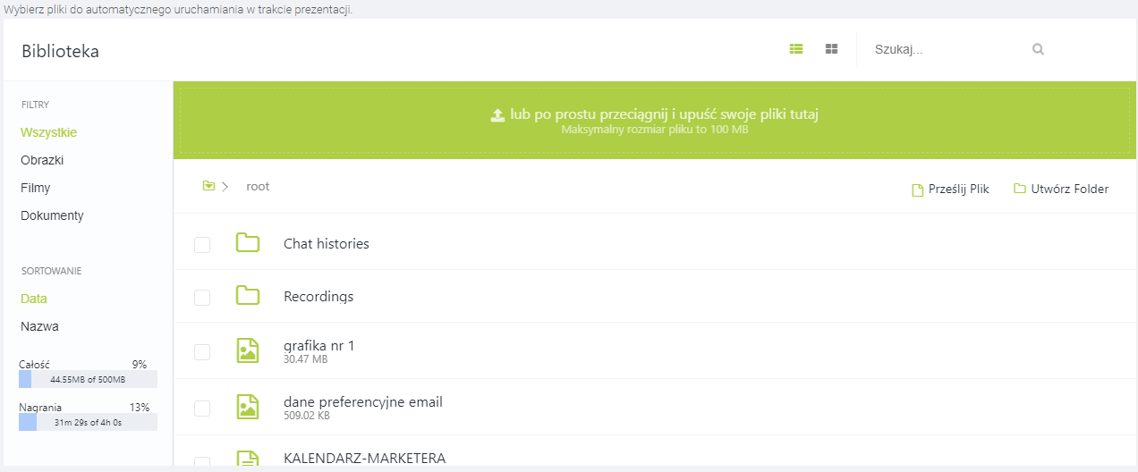Switch to grid view layout icon
Image resolution: width=1138 pixels, height=472 pixels.
point(831,49)
